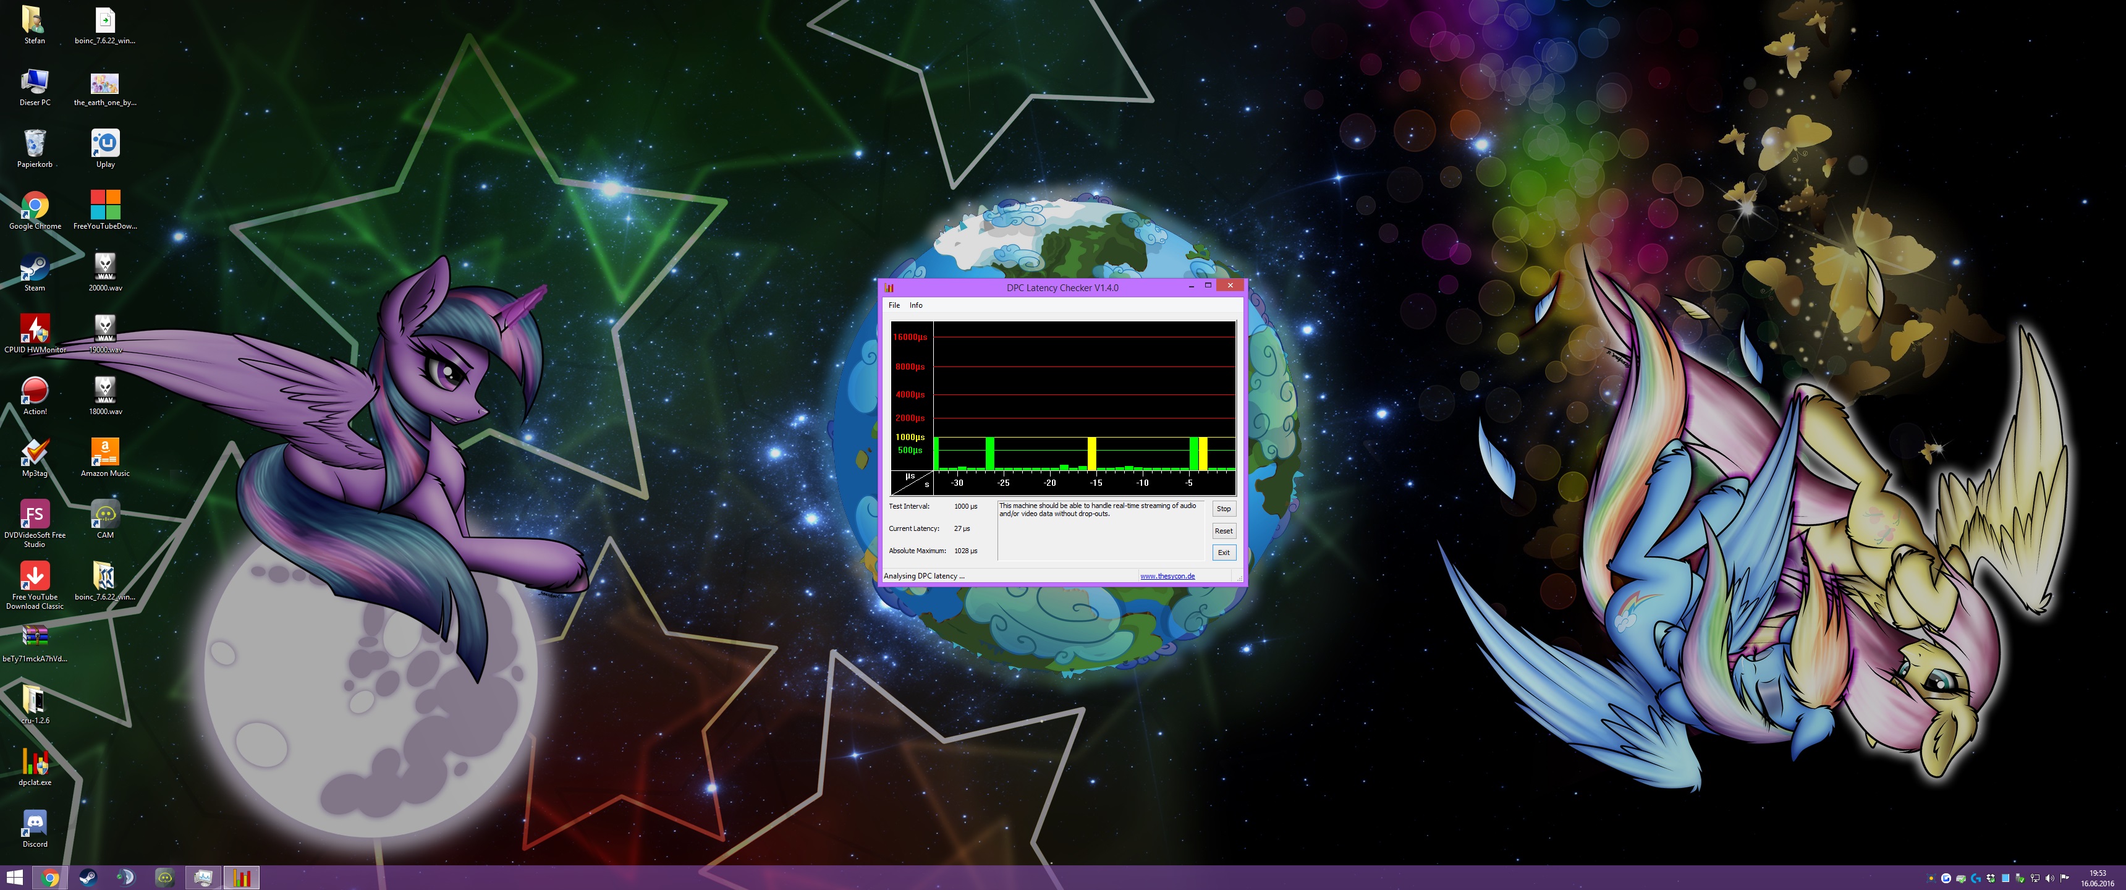
Task: Select the Mp3tag desktop icon
Action: (35, 453)
